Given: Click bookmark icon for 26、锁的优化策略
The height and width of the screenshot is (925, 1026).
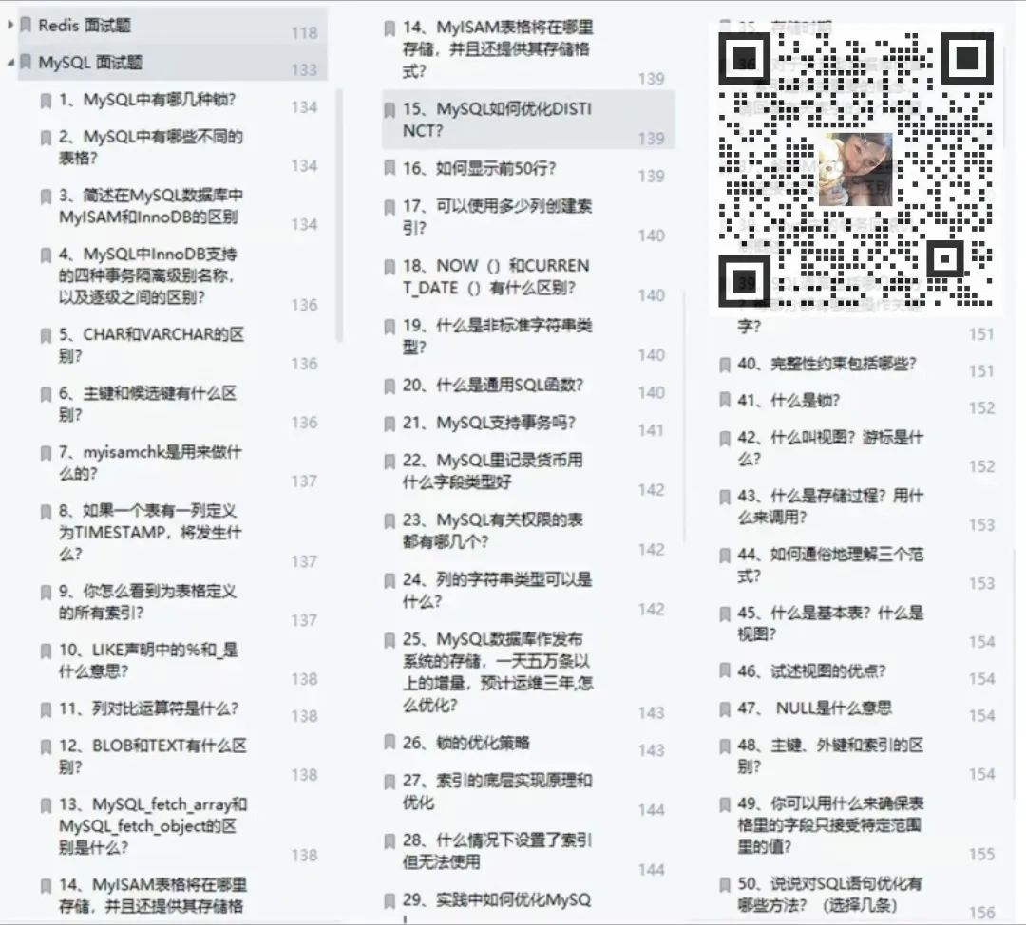Looking at the screenshot, I should (x=389, y=742).
